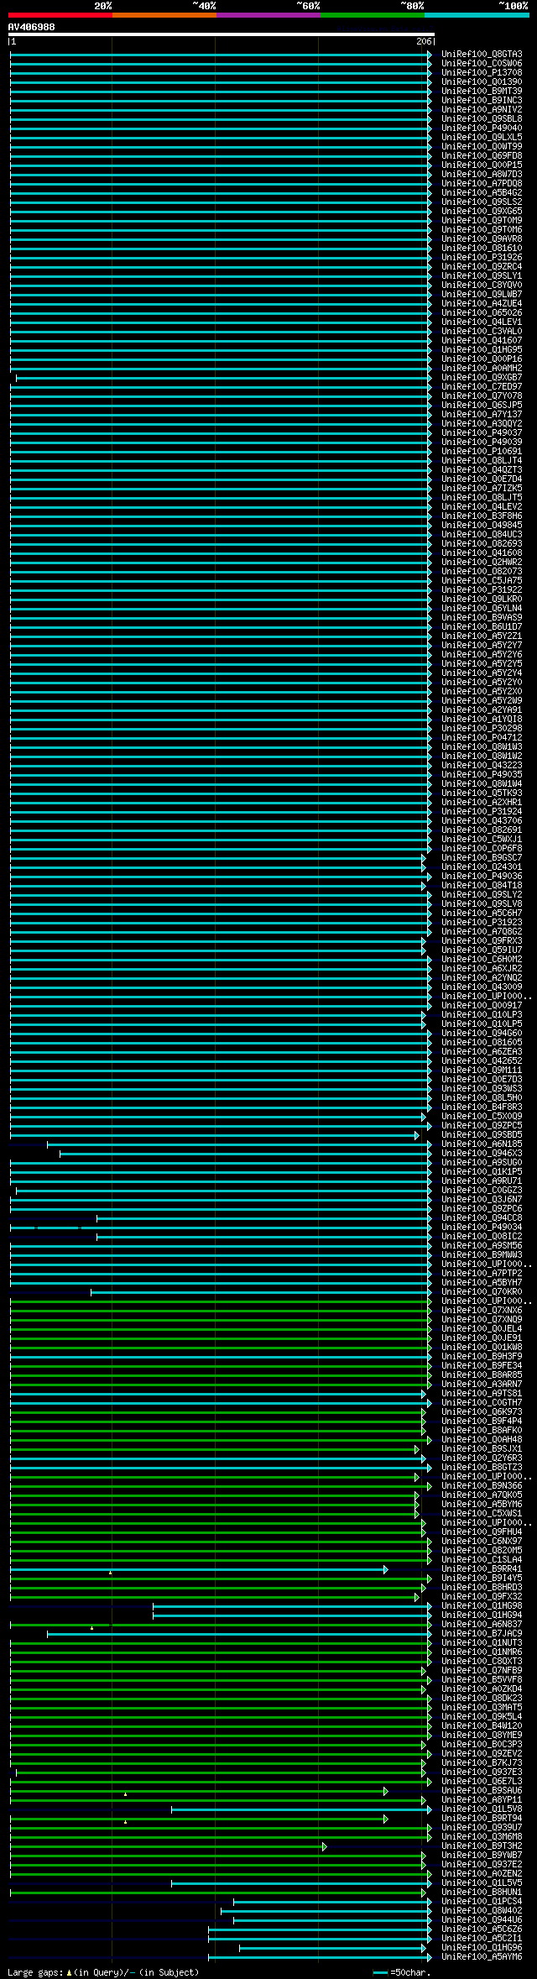Click the UniRef100_Q9AVR8 label
537x1979 pixels.
click(482, 239)
